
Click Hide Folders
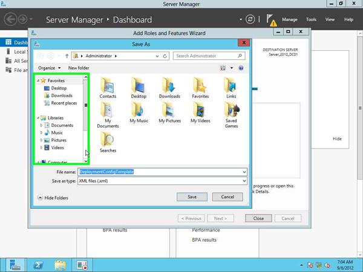point(53,198)
